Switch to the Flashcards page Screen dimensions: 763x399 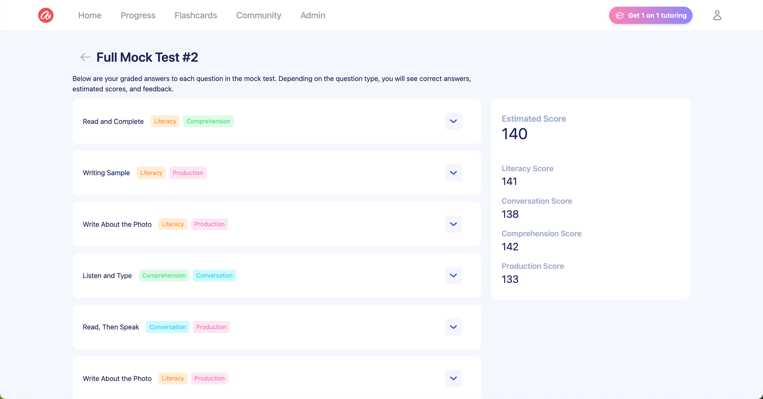(196, 15)
